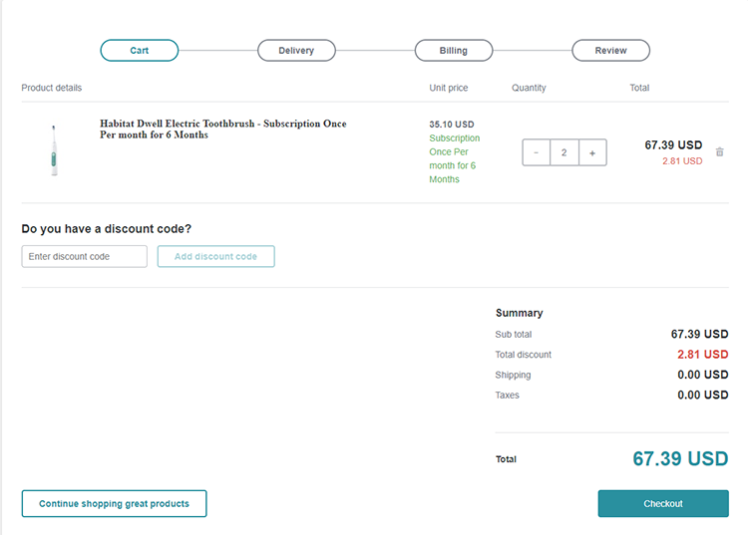Select green Subscription Once Per month text
The image size is (748, 535).
tap(454, 158)
